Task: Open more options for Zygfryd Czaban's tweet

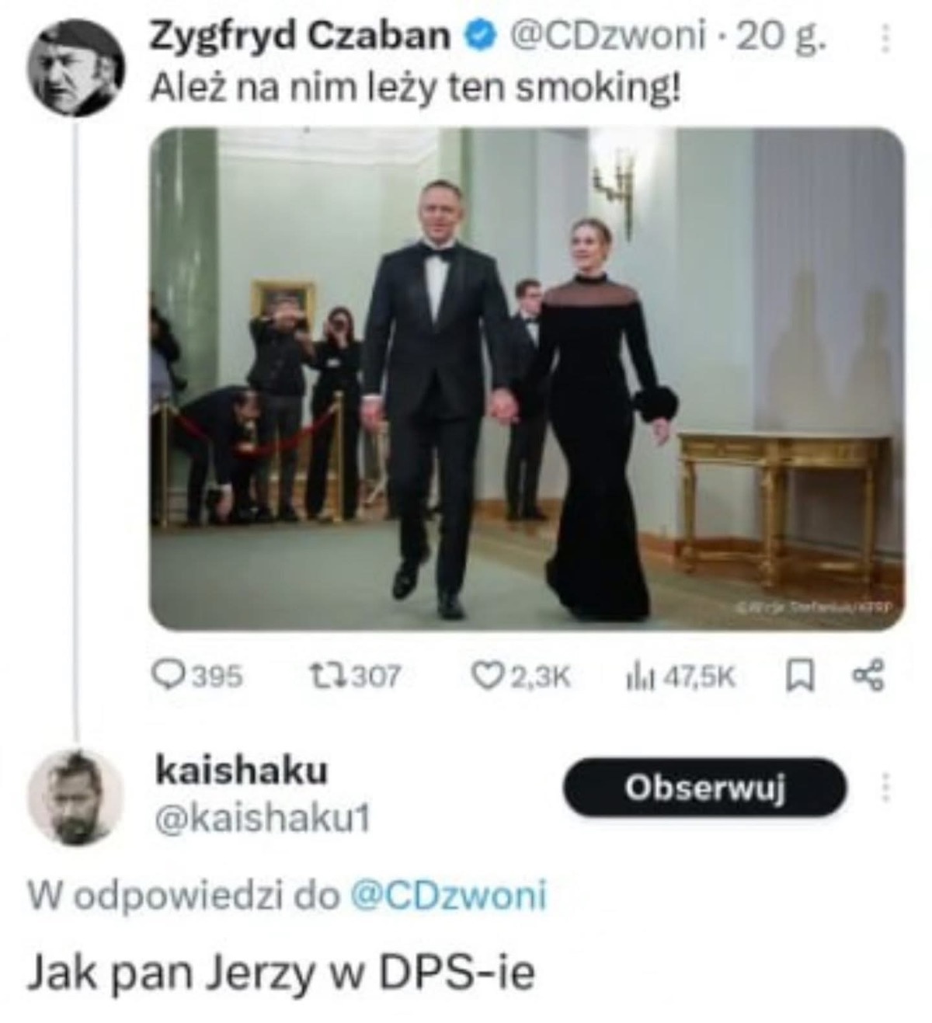Action: click(883, 39)
